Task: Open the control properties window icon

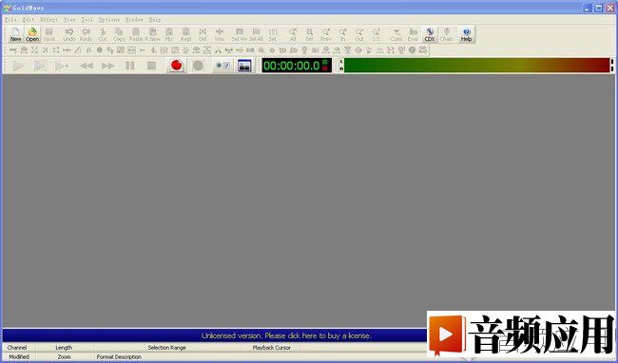Action: pos(244,66)
